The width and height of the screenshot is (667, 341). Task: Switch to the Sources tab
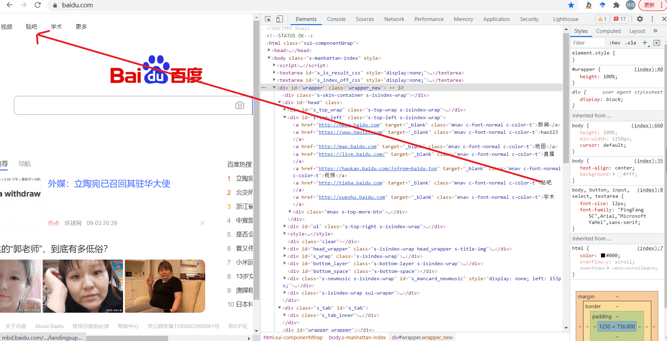(x=365, y=19)
